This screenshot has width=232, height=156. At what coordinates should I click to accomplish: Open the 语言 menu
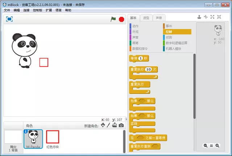tap(58, 10)
